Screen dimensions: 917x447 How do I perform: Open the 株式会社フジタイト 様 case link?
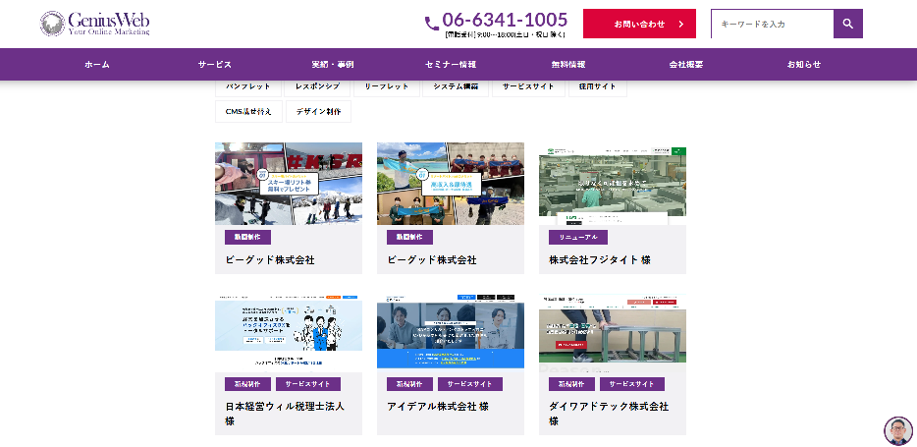[x=599, y=259]
